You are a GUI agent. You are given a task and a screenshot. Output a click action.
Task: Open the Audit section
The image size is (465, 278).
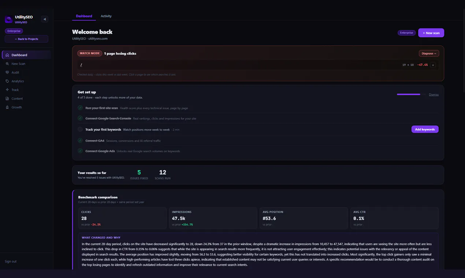26,72
